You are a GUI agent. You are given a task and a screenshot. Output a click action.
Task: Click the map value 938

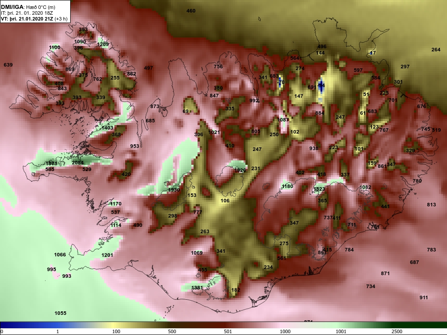pyautogui.click(x=314, y=148)
